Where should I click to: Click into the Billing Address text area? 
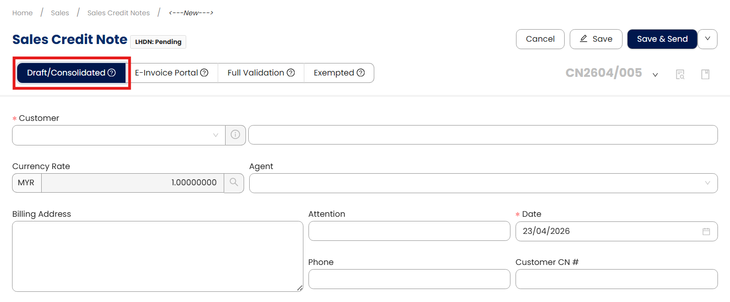pyautogui.click(x=157, y=256)
